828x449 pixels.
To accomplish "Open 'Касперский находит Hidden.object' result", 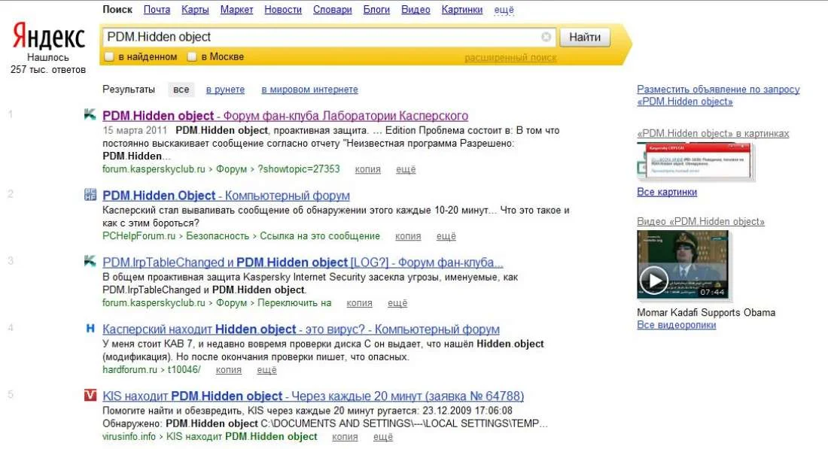I will point(301,329).
